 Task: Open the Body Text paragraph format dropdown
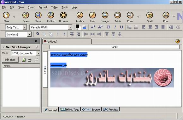pos(25,27)
